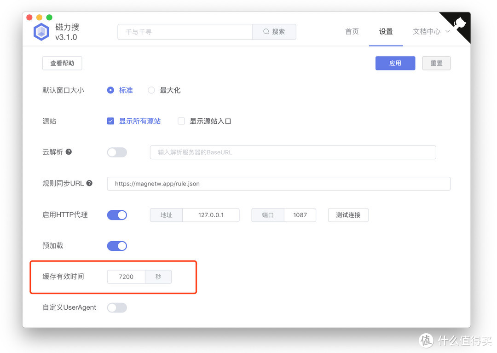Expand the 文档中心 dropdown menu
This screenshot has height=353, width=497.
point(431,32)
